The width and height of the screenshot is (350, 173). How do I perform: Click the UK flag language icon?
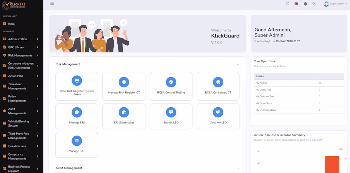click(296, 4)
